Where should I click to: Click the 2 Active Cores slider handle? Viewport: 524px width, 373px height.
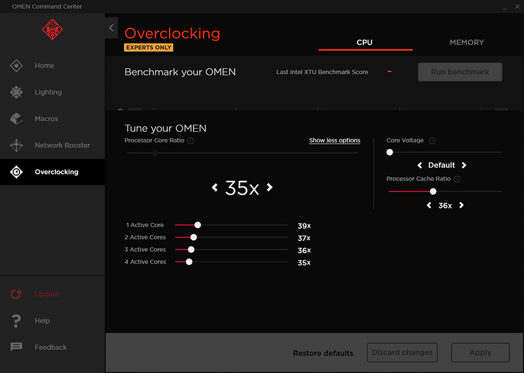(x=194, y=238)
